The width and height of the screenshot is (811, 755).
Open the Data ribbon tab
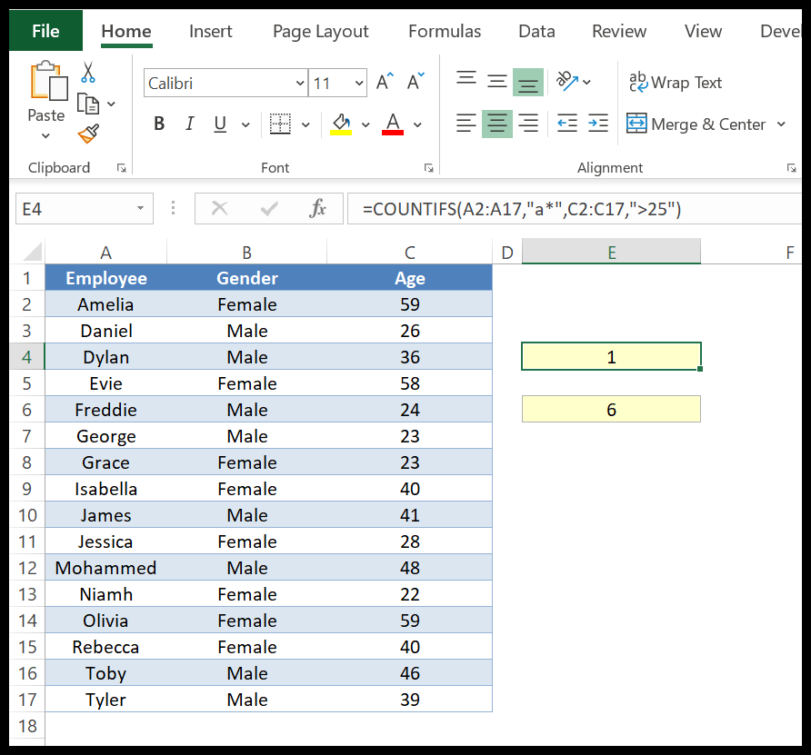[536, 31]
